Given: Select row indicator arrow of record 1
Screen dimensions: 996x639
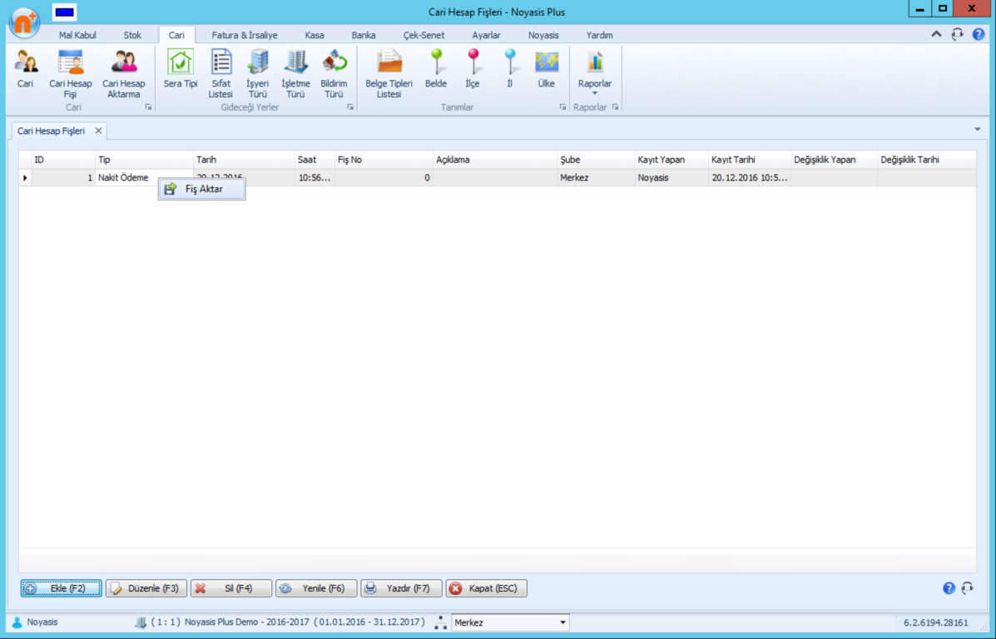Looking at the screenshot, I should [x=25, y=178].
